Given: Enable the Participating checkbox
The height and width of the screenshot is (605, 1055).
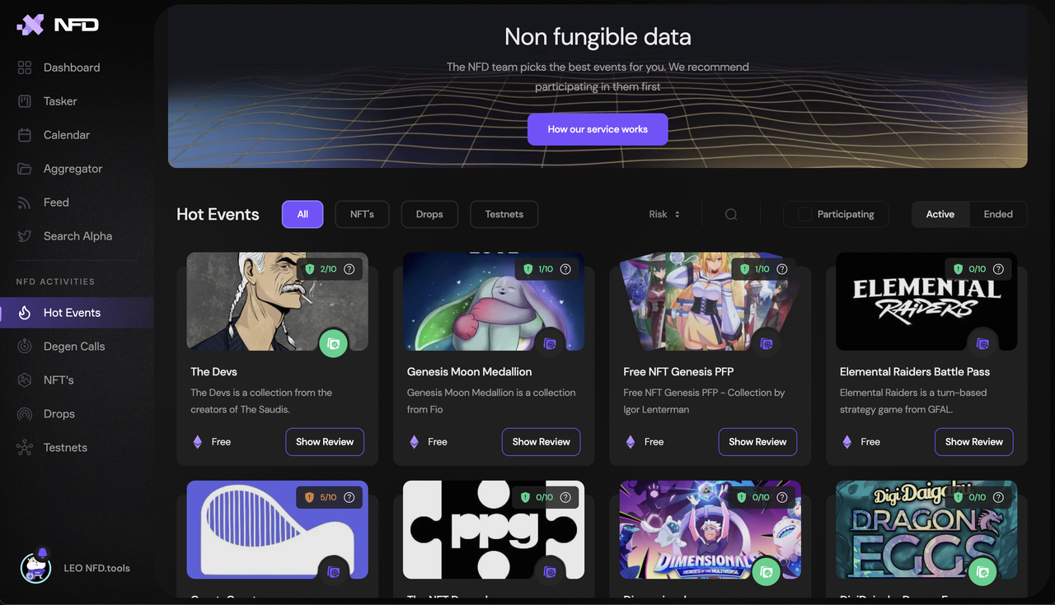Looking at the screenshot, I should pos(805,214).
